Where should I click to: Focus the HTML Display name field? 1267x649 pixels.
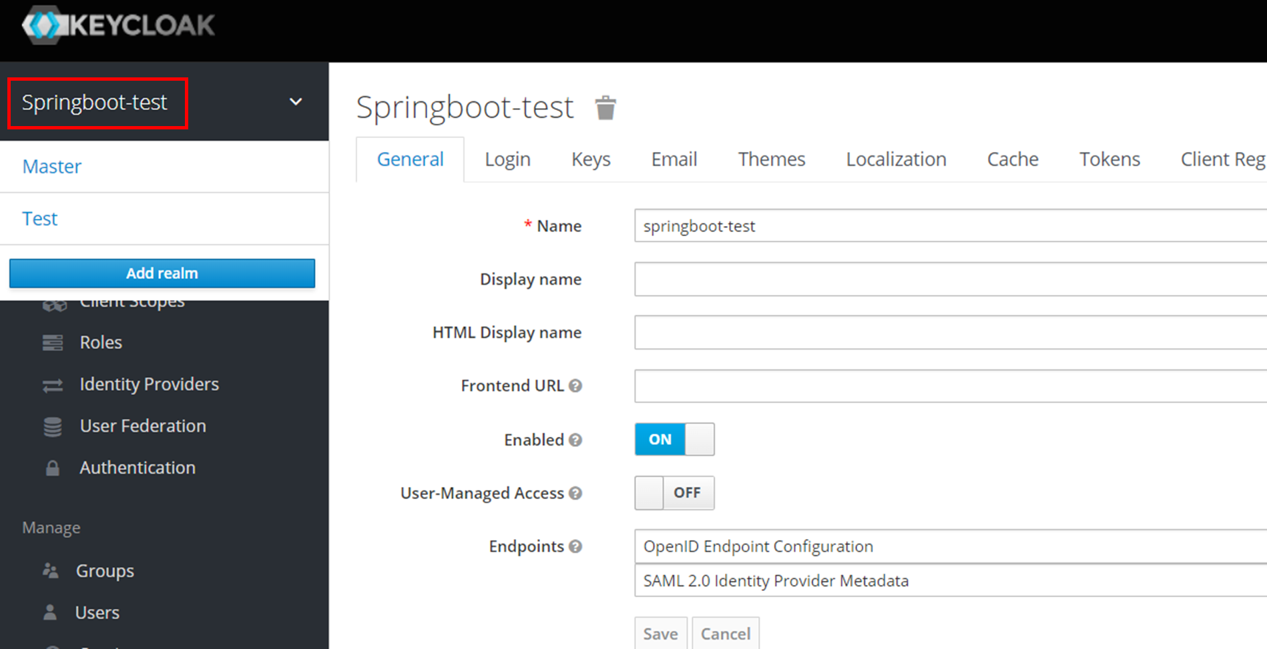point(951,332)
